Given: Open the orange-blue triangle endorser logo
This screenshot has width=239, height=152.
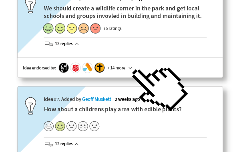Looking at the screenshot, I should tap(88, 68).
